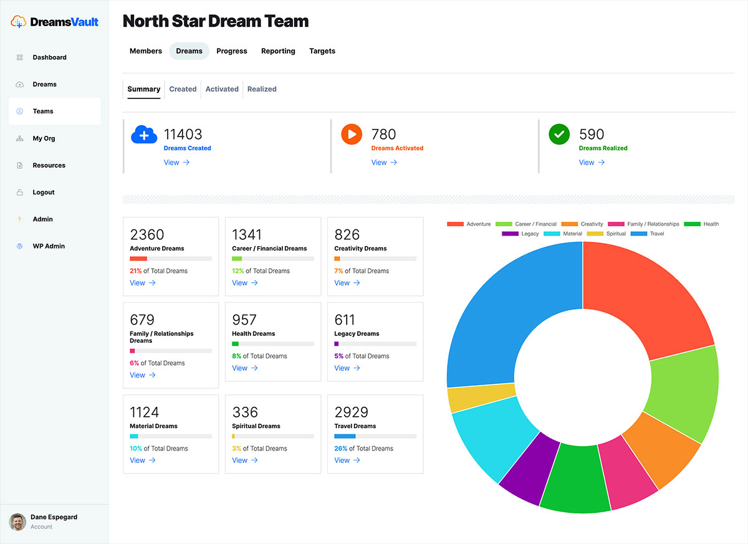Click the Travel Dreams progress bar
Viewport: 748px width, 544px height.
coord(375,436)
